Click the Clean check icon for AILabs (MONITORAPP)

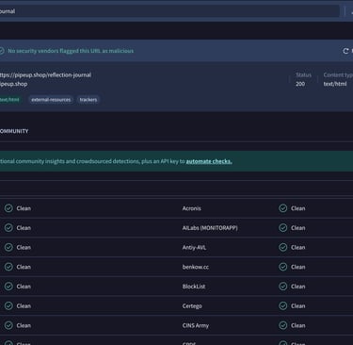point(283,228)
